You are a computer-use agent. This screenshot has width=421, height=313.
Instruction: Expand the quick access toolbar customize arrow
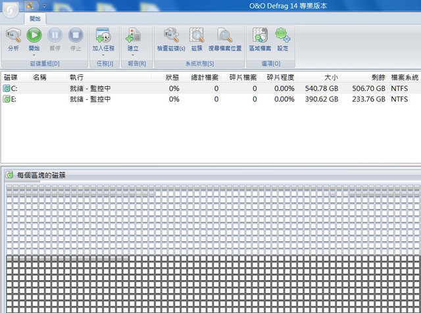(x=44, y=5)
